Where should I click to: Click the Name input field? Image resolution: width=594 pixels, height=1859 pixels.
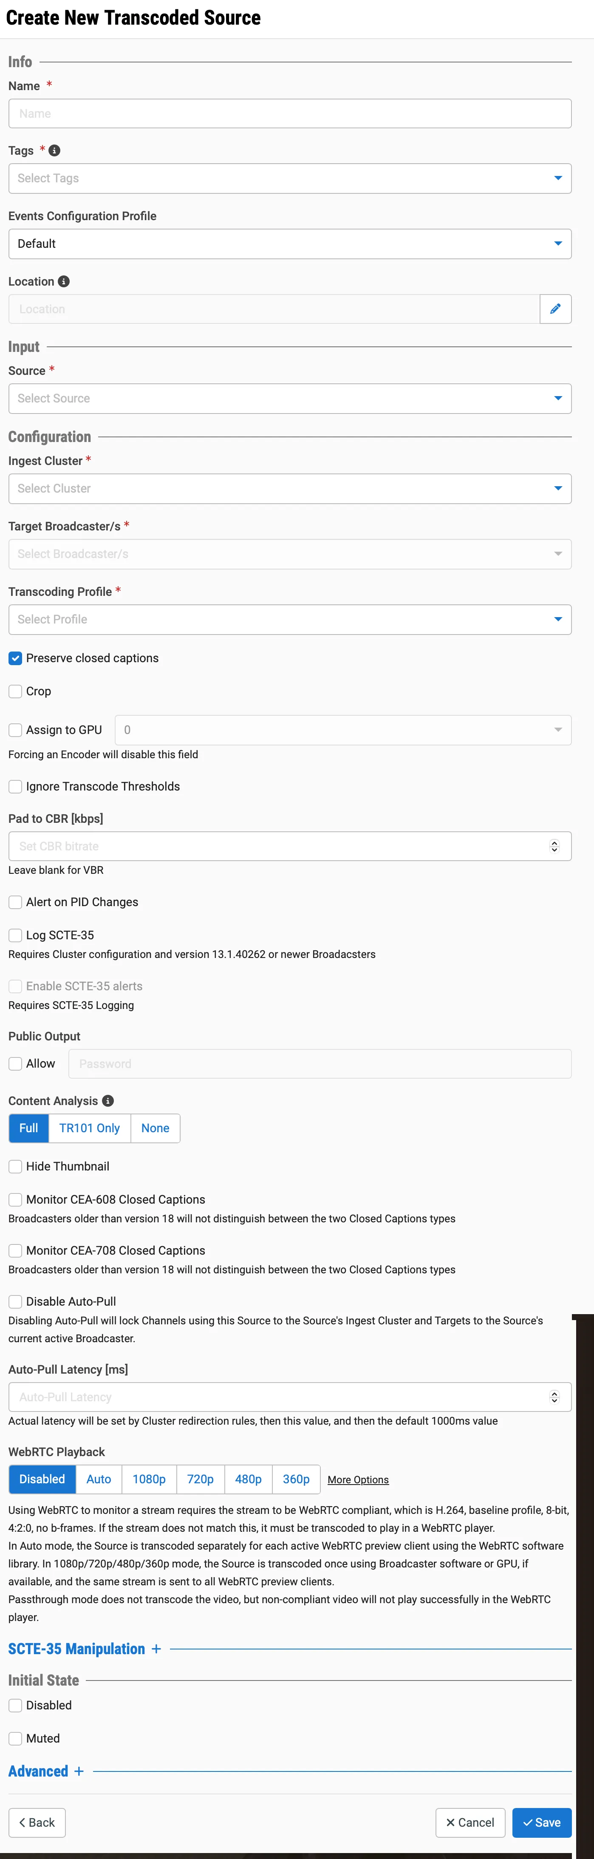[x=290, y=113]
